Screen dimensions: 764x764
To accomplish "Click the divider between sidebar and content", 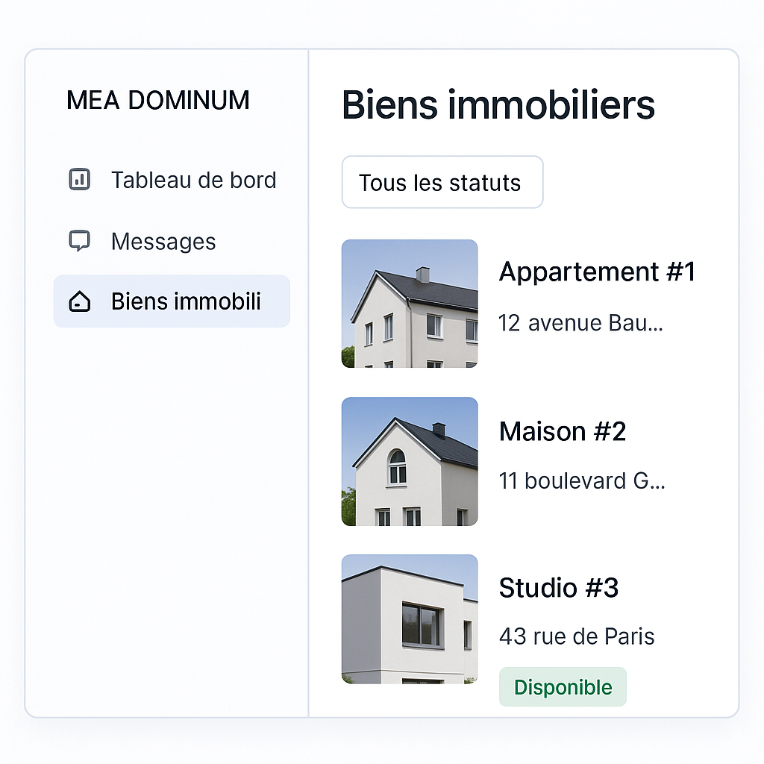I will [x=309, y=448].
